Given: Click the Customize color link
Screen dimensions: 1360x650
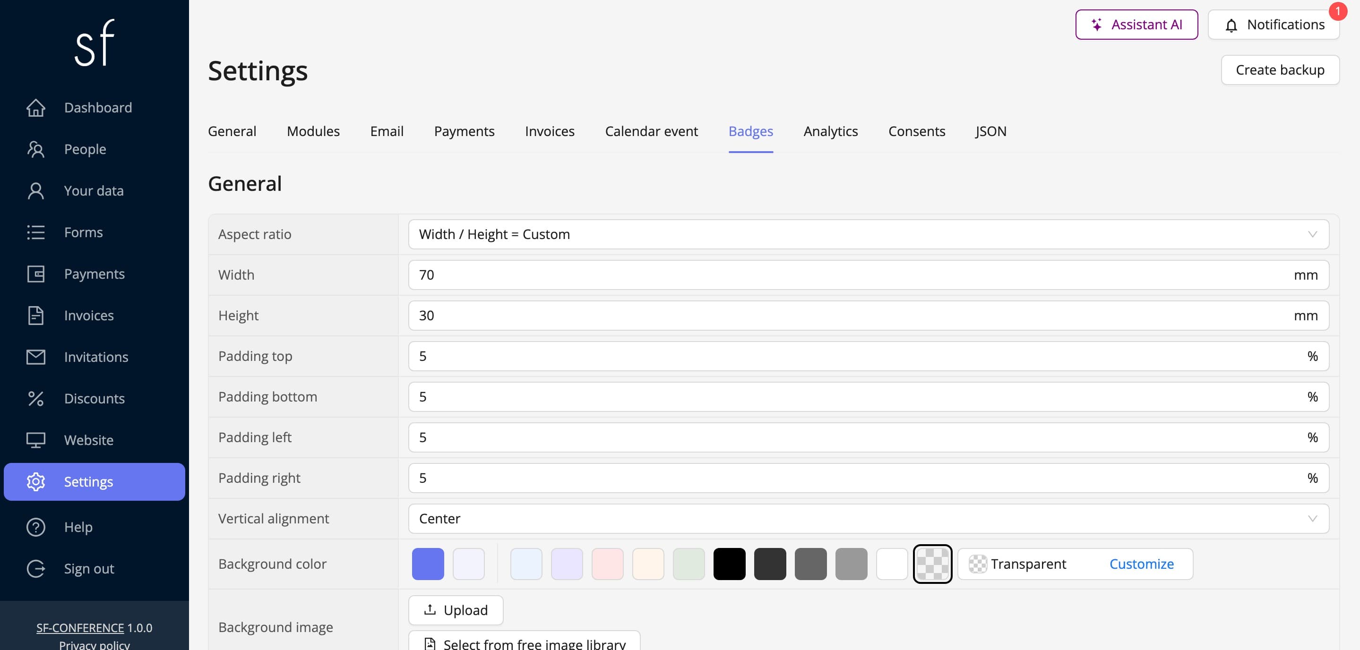Looking at the screenshot, I should [x=1141, y=564].
